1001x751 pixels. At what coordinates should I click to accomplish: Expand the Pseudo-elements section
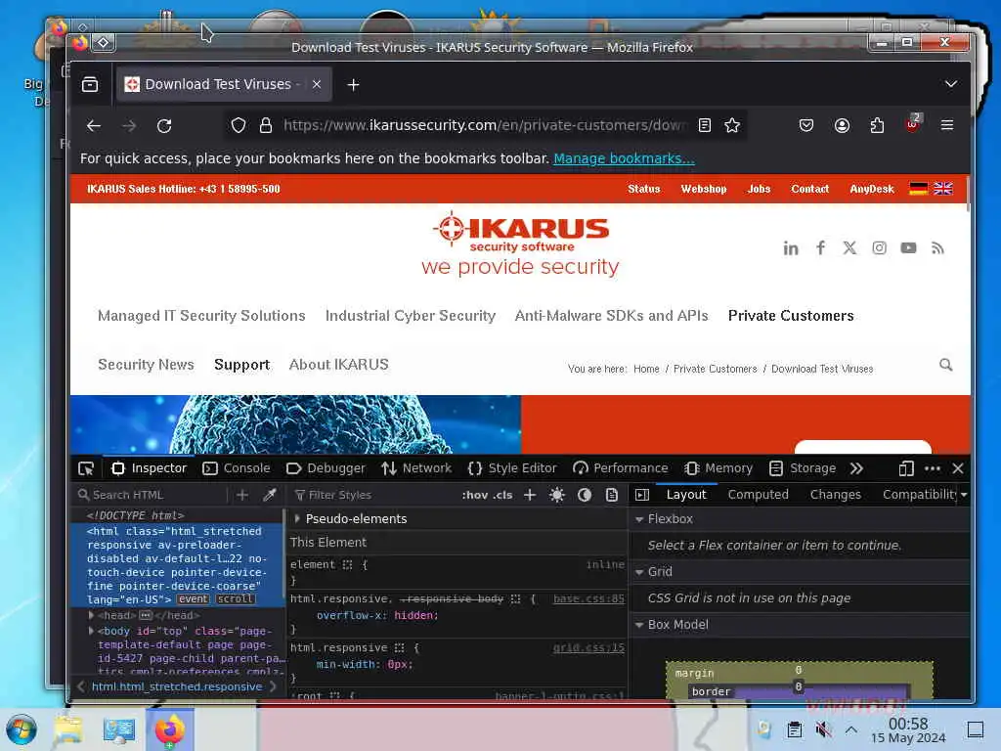(297, 519)
